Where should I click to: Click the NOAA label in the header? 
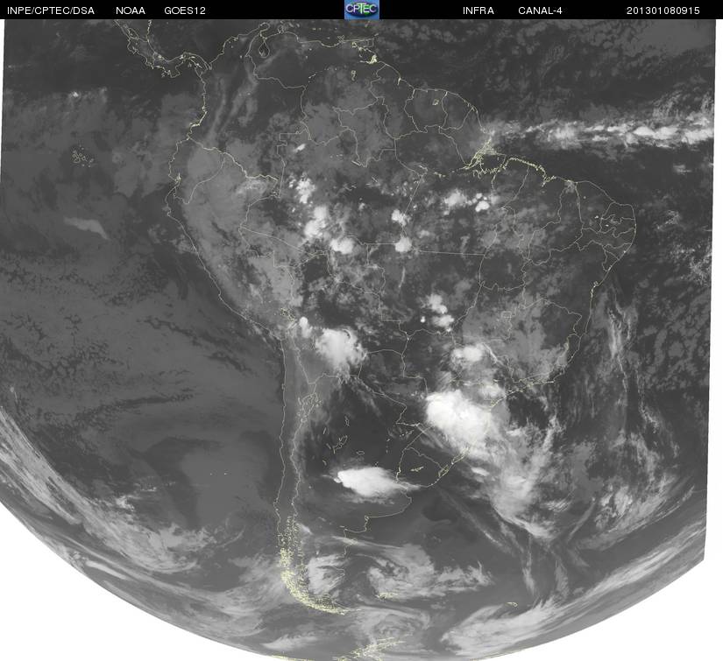click(x=131, y=11)
